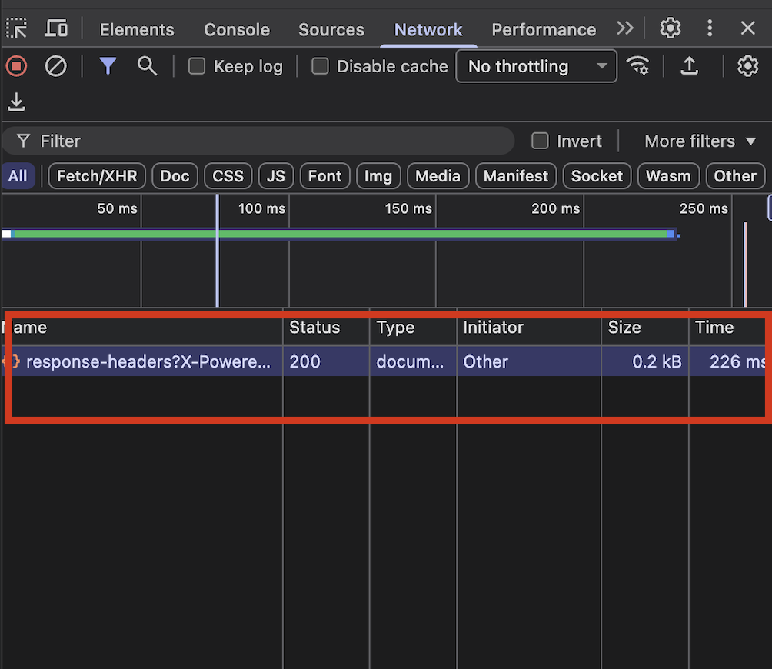Viewport: 772px width, 669px height.
Task: Filter requests by Manifest
Action: click(516, 176)
